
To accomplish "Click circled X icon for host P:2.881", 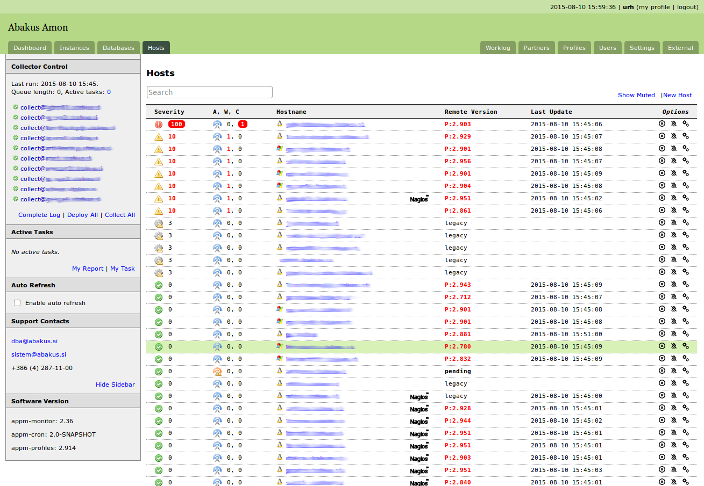I will coord(662,333).
